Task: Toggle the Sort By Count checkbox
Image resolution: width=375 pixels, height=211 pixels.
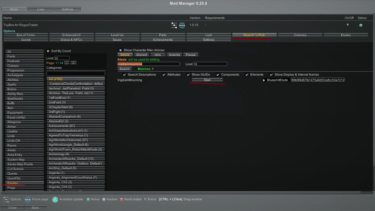Action: pyautogui.click(x=48, y=51)
